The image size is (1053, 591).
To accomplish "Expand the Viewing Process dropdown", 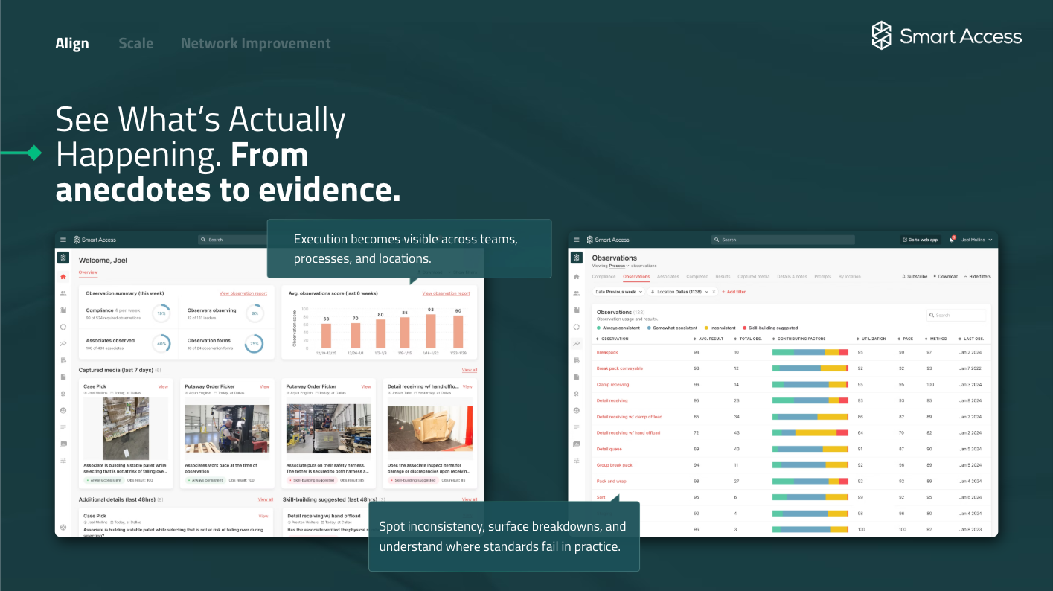I will tap(619, 266).
